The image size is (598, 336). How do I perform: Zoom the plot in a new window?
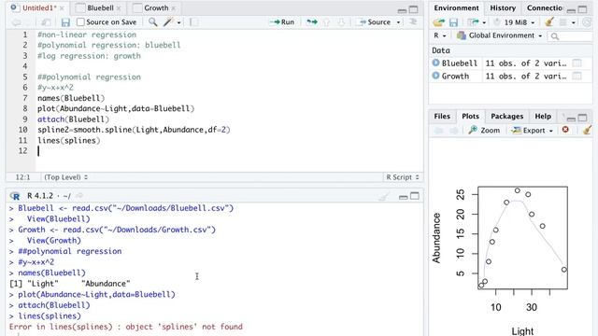[484, 131]
